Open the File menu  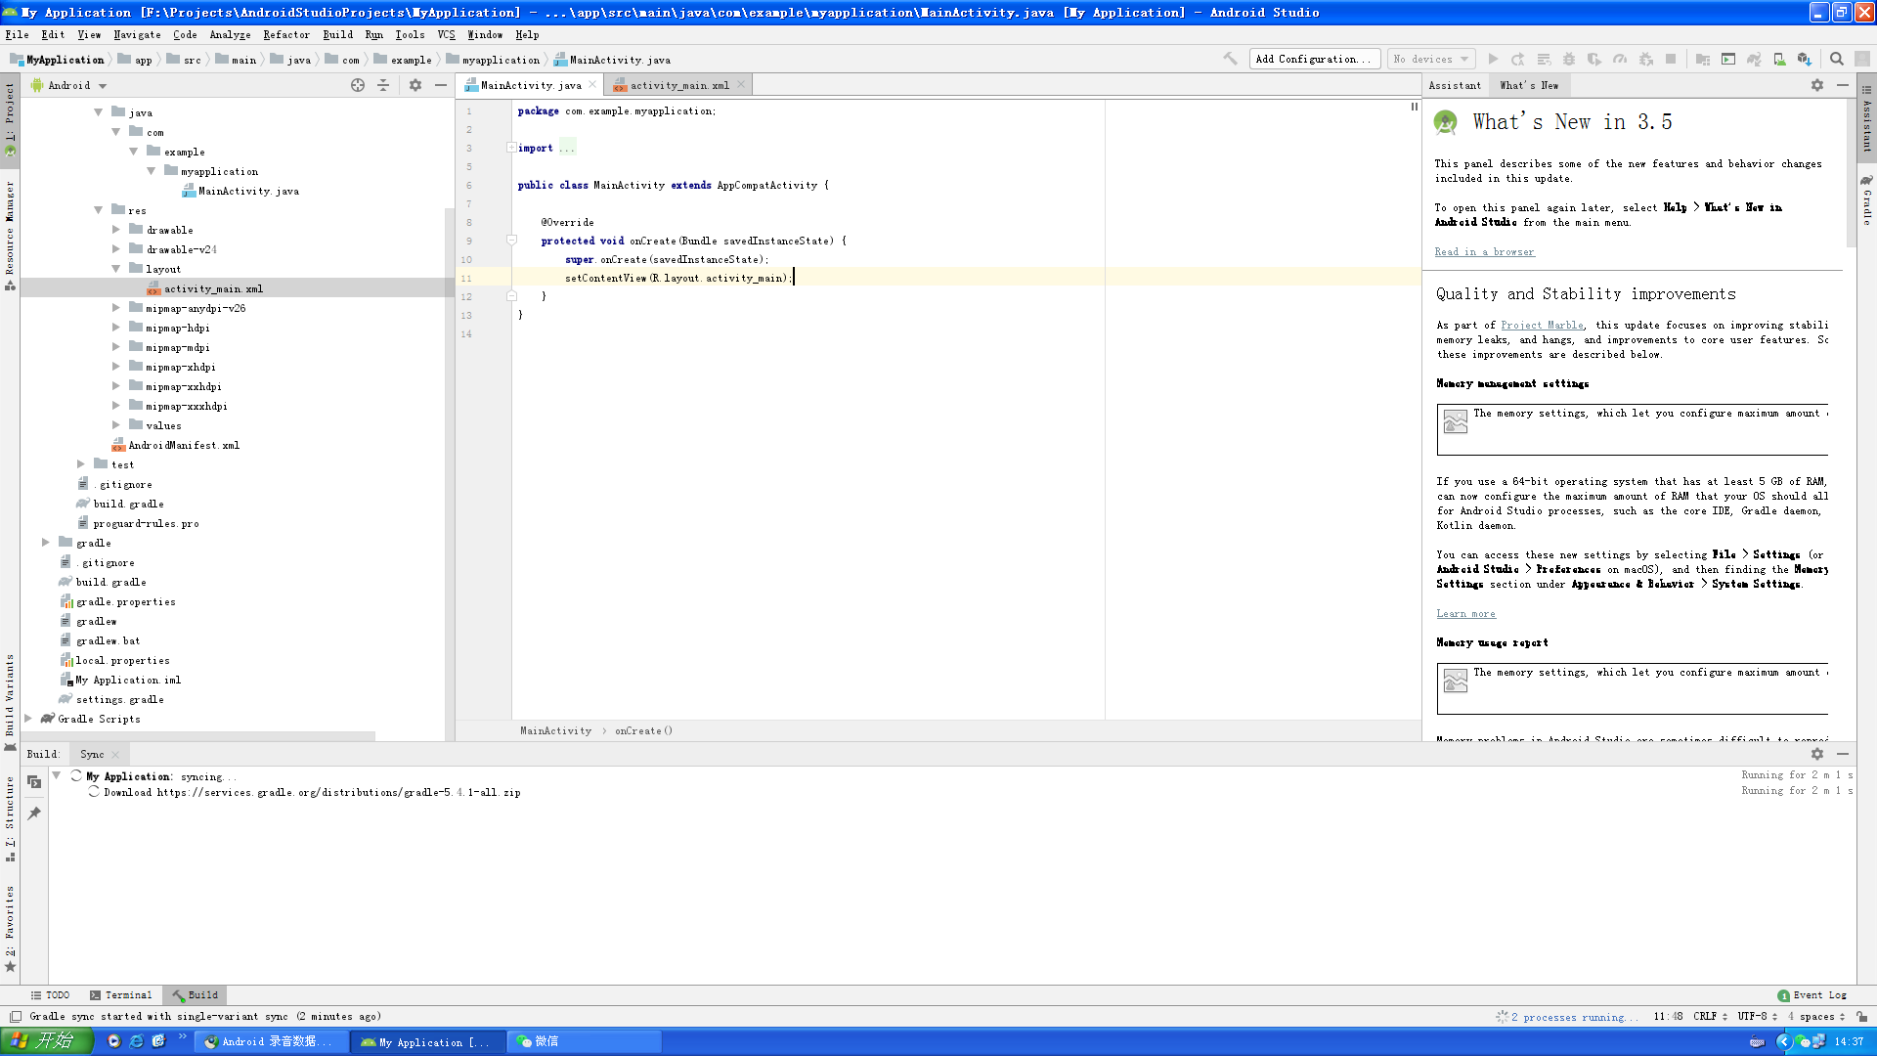coord(17,34)
